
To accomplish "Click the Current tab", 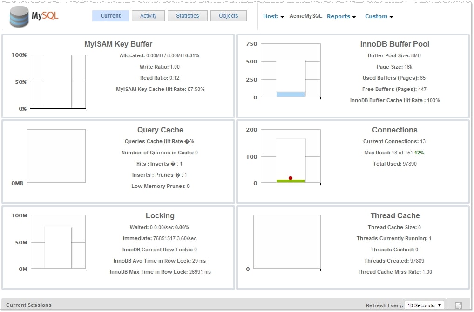I will [x=110, y=15].
